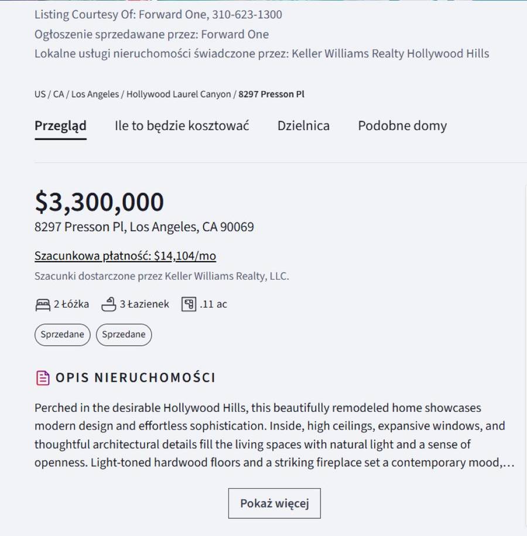Viewport: 527px width, 536px height.
Task: Click the lot size icon beside ".11 ac"
Action: click(189, 304)
